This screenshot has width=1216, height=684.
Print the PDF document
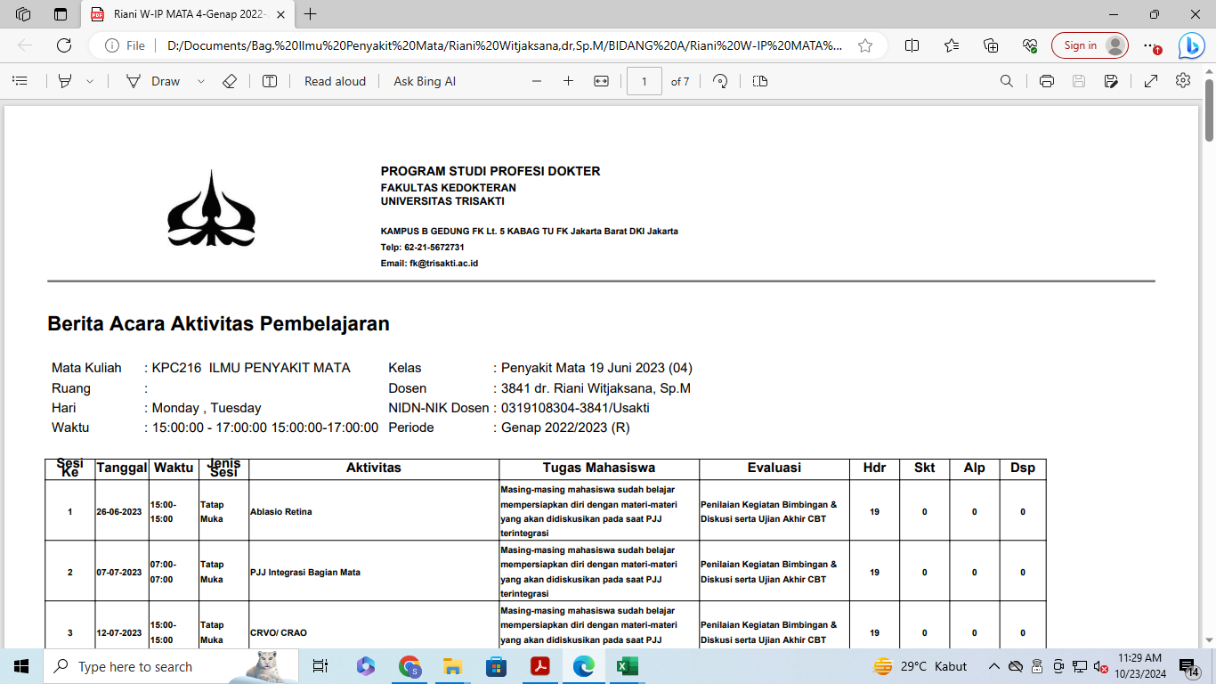click(1047, 81)
